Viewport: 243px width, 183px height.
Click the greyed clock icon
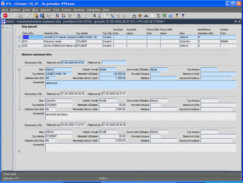pos(152,16)
